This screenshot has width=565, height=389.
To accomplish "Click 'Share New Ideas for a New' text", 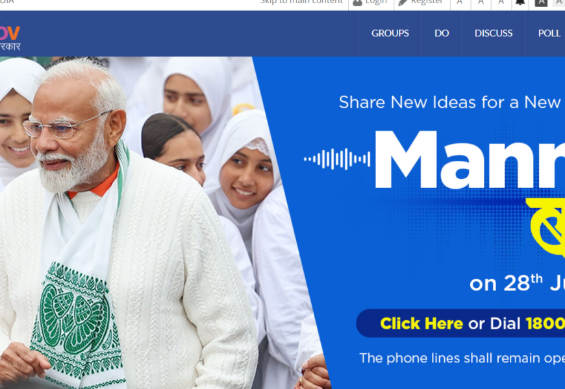I will 449,102.
